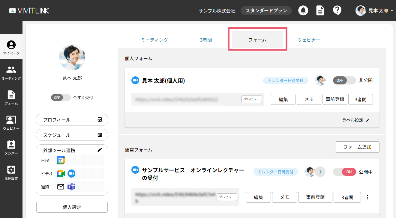Viewport: 396px width, 218px height.
Task: Open ミーティング from left sidebar
Action: click(x=11, y=73)
